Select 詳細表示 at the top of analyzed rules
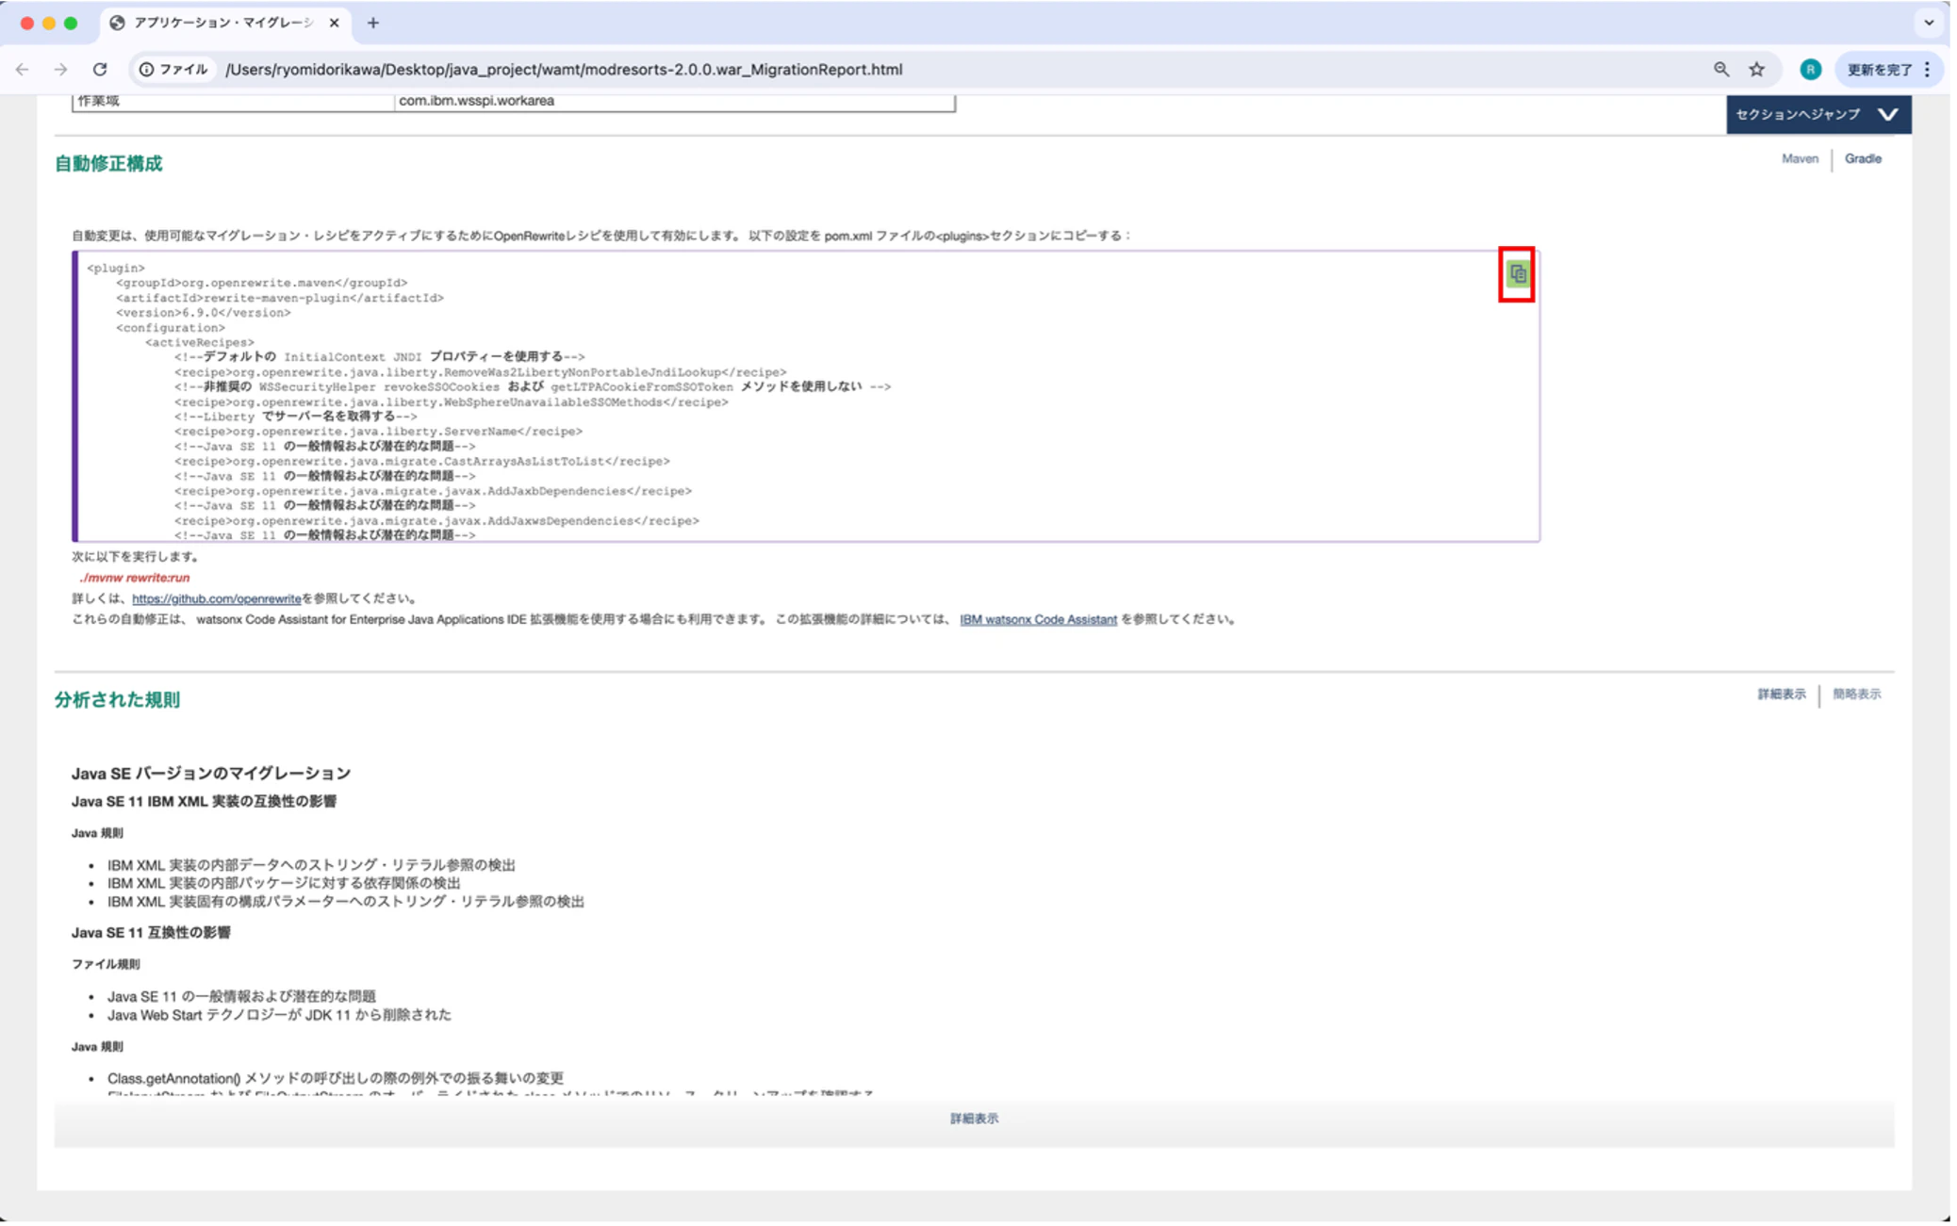 (x=1781, y=695)
